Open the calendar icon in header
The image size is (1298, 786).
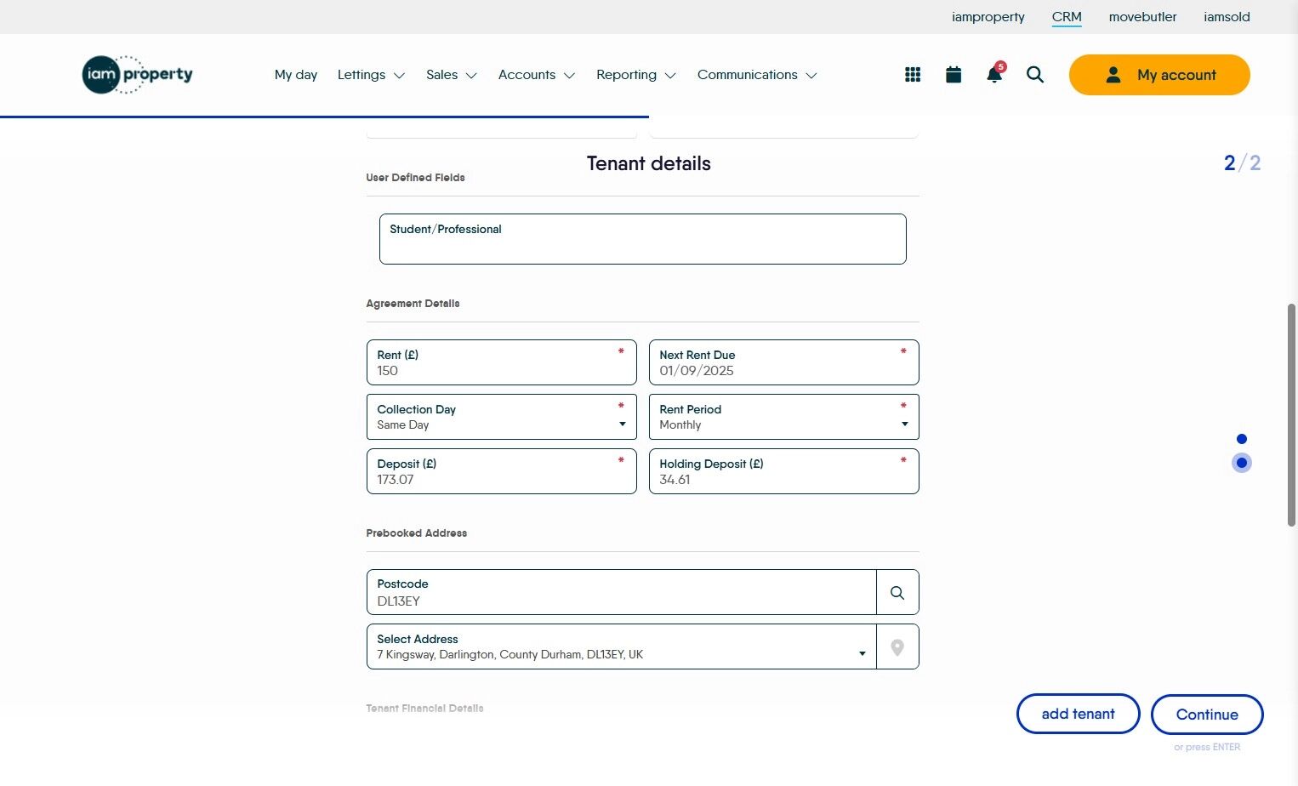(x=954, y=75)
